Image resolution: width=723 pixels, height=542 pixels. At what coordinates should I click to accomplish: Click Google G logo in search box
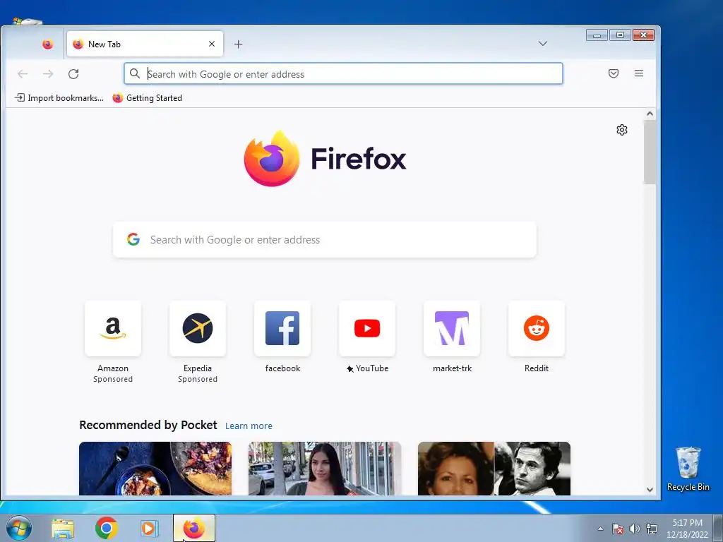[x=133, y=239]
